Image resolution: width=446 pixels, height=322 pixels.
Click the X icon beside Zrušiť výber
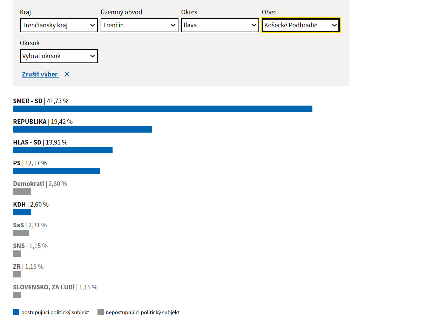click(67, 74)
